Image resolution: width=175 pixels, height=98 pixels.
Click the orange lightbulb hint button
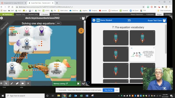point(81,31)
